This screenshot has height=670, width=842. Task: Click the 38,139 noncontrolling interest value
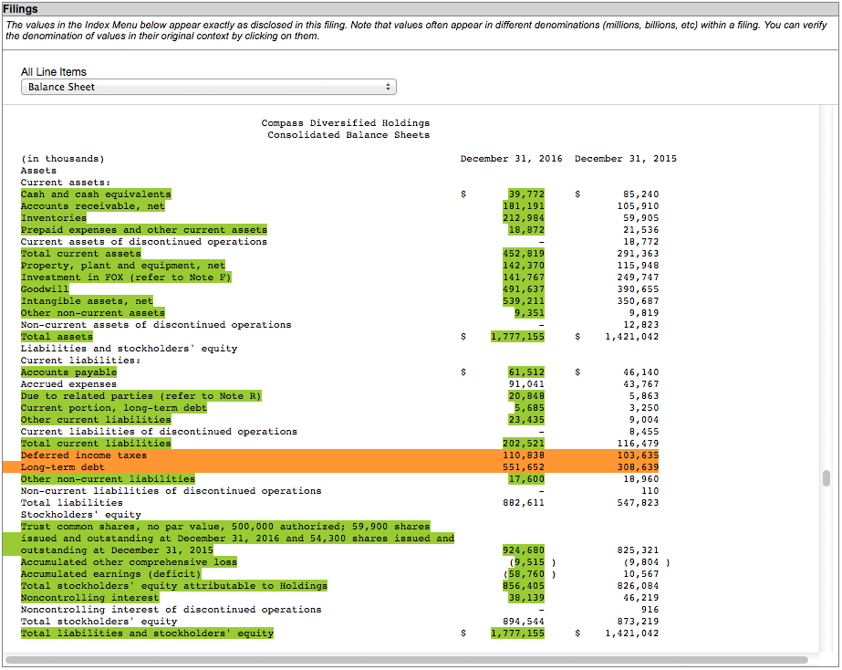tap(526, 598)
